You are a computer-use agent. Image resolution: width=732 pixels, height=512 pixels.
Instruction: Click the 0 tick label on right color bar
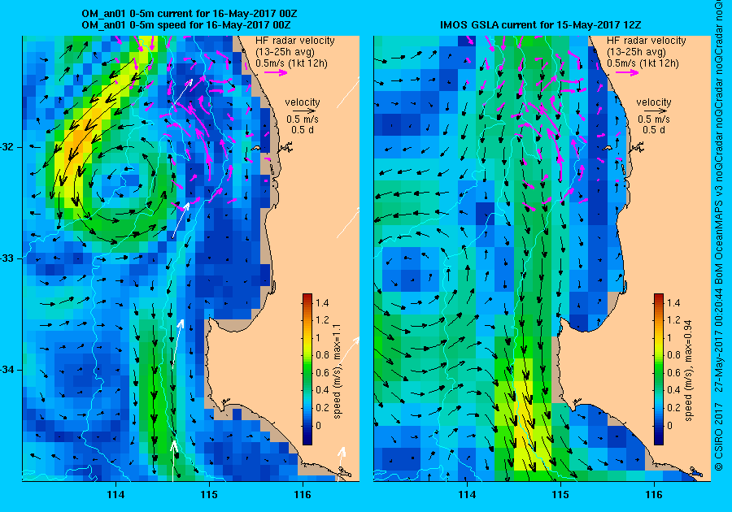(670, 425)
